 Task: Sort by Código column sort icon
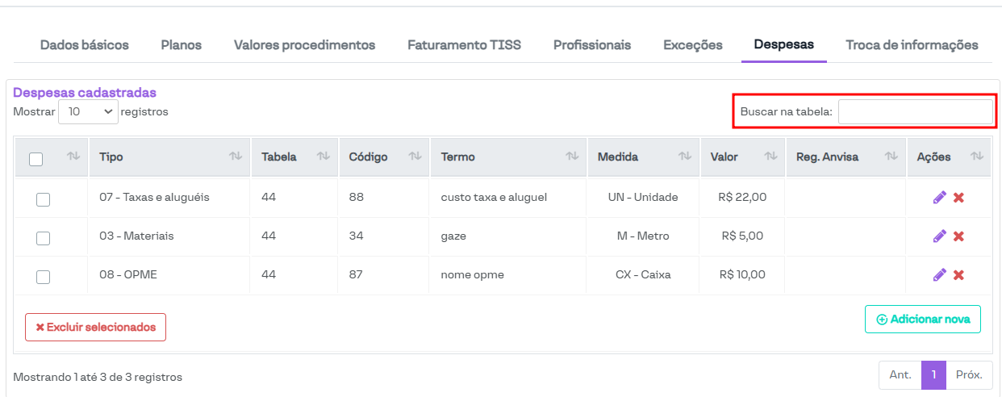coord(415,157)
